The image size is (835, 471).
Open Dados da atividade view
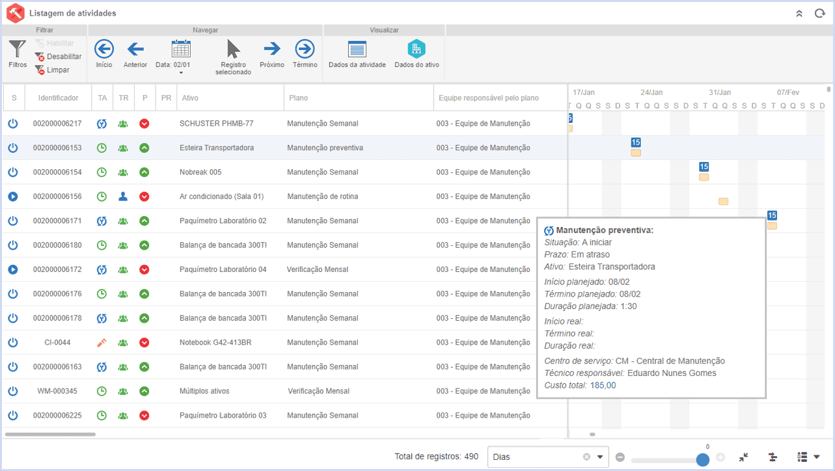pos(357,53)
